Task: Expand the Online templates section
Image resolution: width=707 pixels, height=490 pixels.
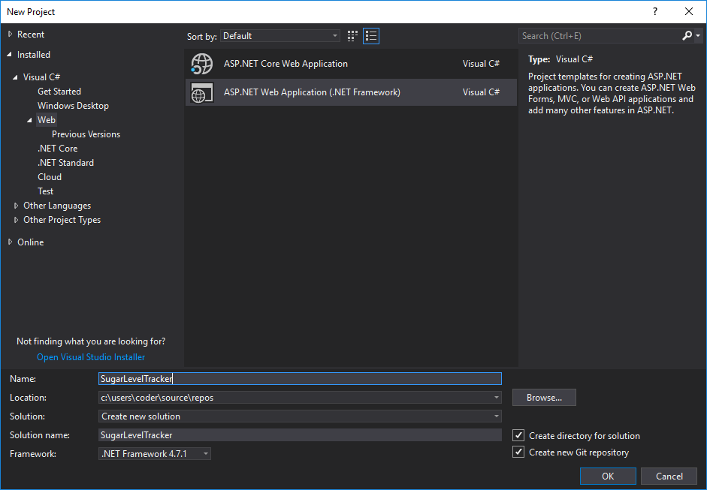Action: [10, 242]
